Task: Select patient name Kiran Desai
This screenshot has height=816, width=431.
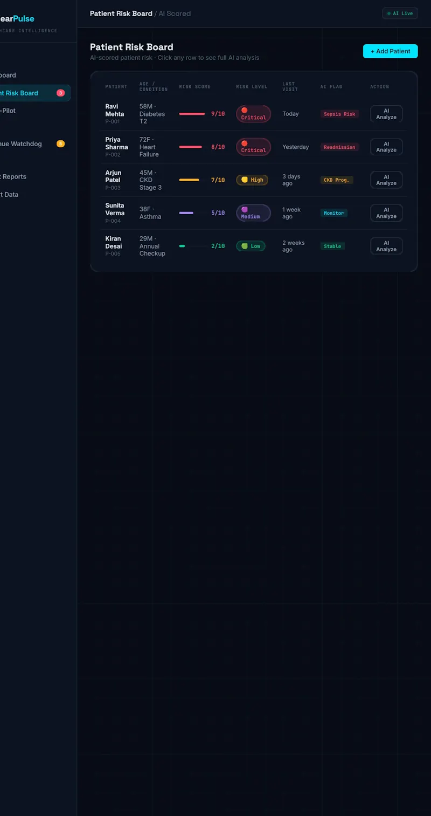Action: pos(114,242)
